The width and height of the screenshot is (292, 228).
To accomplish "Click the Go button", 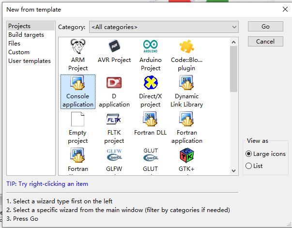I will point(265,27).
